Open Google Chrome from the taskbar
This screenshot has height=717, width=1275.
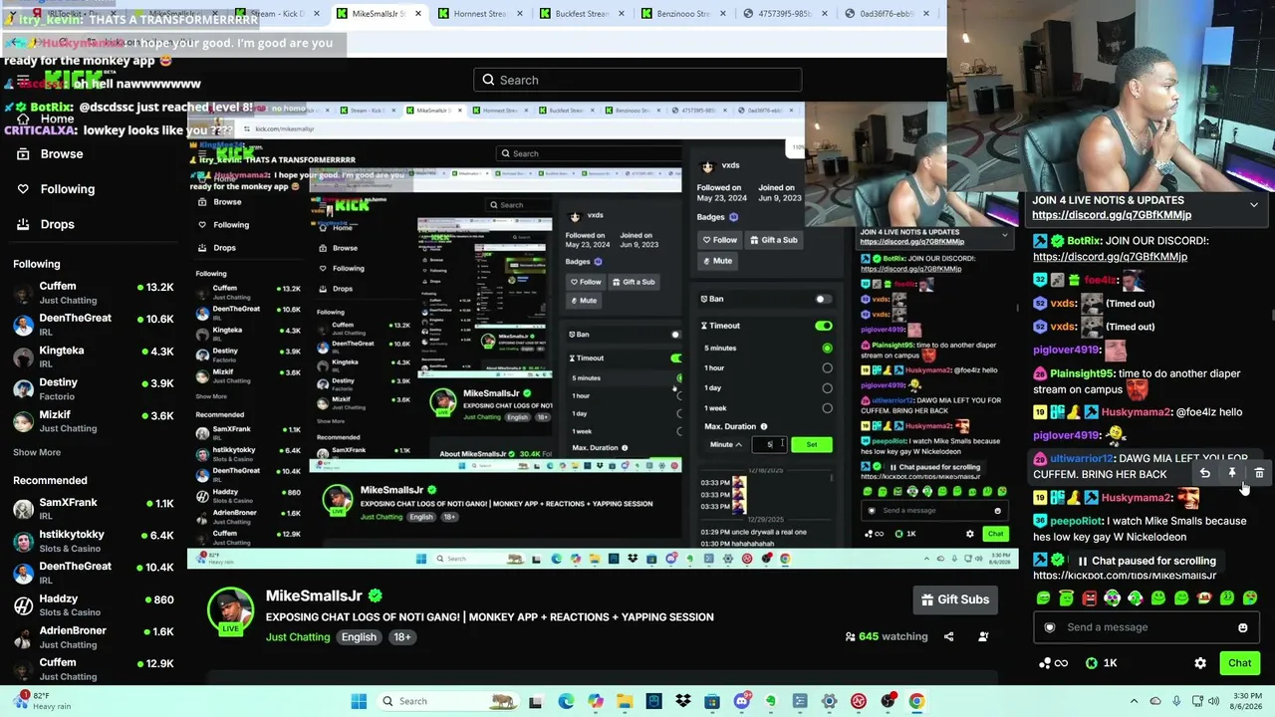916,701
